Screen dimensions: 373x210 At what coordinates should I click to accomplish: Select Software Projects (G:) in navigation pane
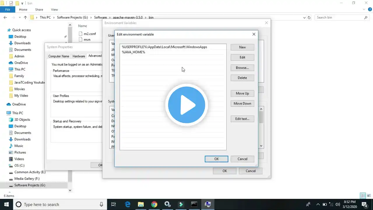click(30, 185)
